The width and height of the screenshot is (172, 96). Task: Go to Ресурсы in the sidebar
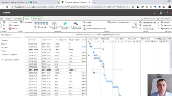pyautogui.click(x=4, y=47)
